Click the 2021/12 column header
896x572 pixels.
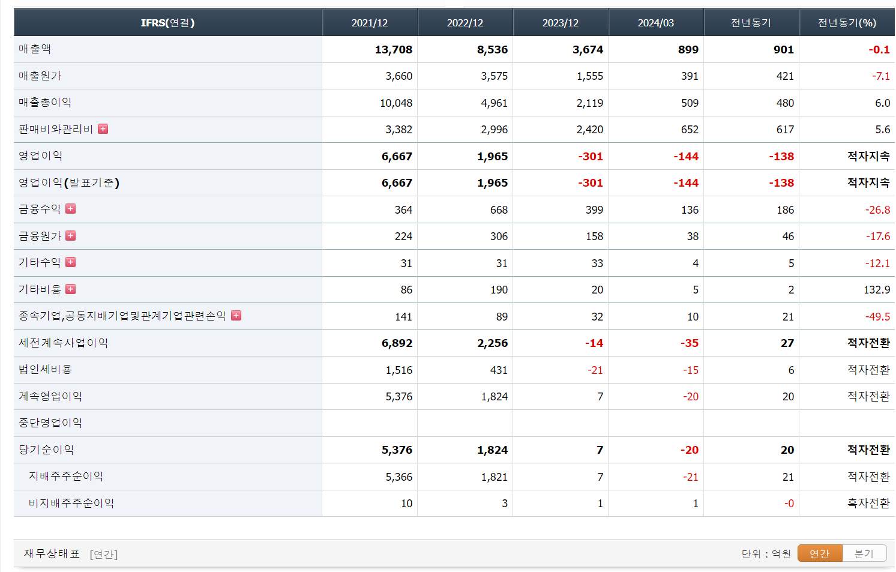370,23
